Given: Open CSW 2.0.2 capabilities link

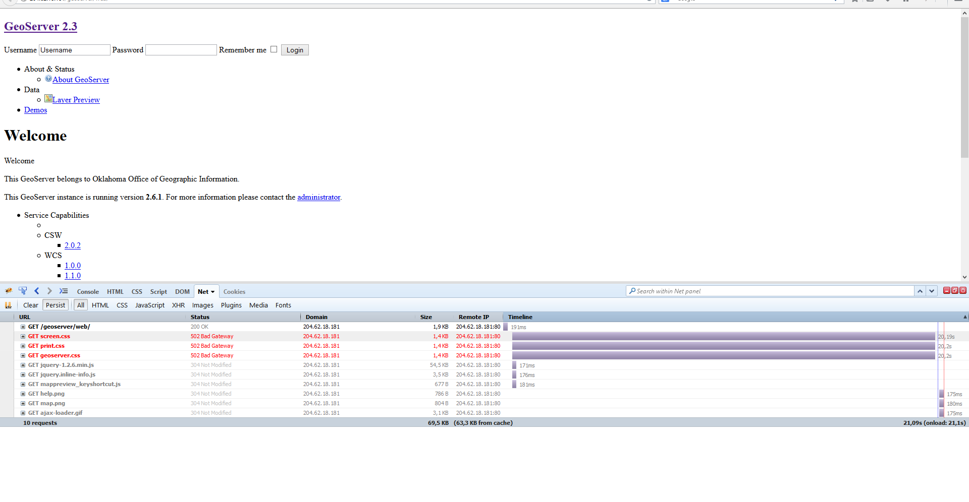Looking at the screenshot, I should click(x=73, y=245).
